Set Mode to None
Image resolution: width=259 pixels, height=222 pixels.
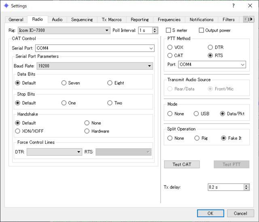pyautogui.click(x=170, y=113)
